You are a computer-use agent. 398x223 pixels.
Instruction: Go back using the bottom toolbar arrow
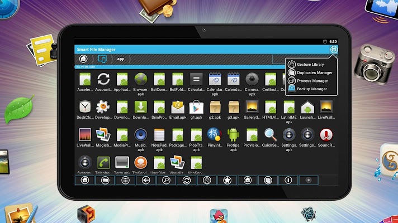(x=146, y=180)
